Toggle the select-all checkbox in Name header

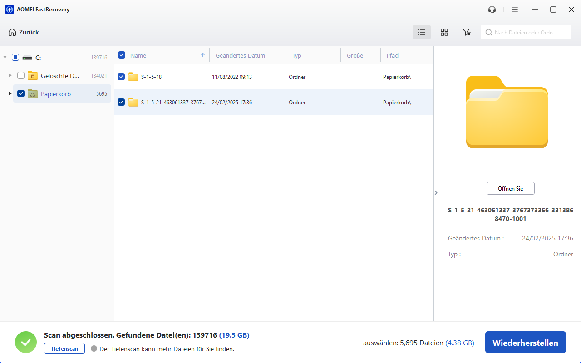click(x=122, y=55)
